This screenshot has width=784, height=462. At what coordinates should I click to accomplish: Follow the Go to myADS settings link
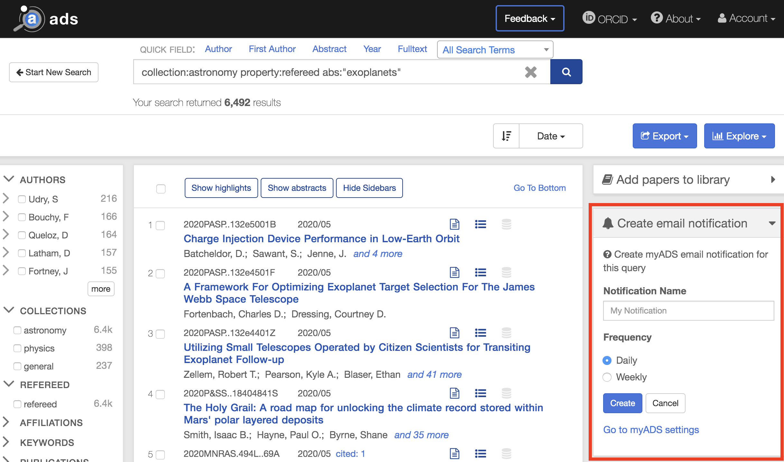(651, 430)
